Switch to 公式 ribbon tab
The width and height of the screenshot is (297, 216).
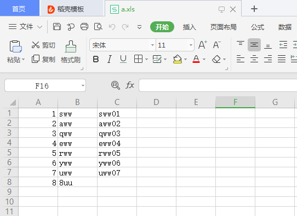[258, 27]
